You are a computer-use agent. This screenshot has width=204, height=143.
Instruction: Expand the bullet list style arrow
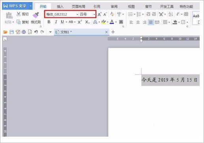point(134,14)
